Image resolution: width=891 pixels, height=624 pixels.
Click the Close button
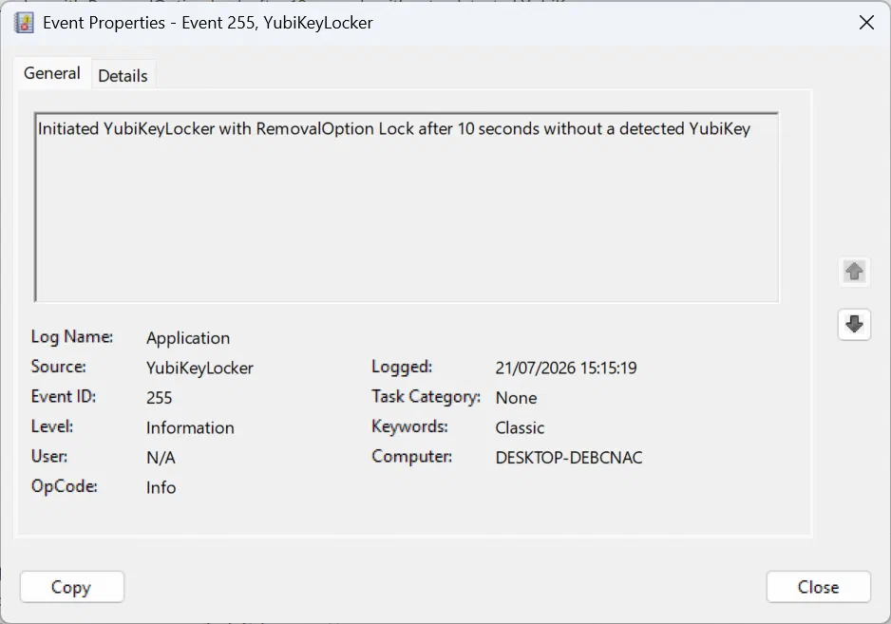[x=818, y=587]
